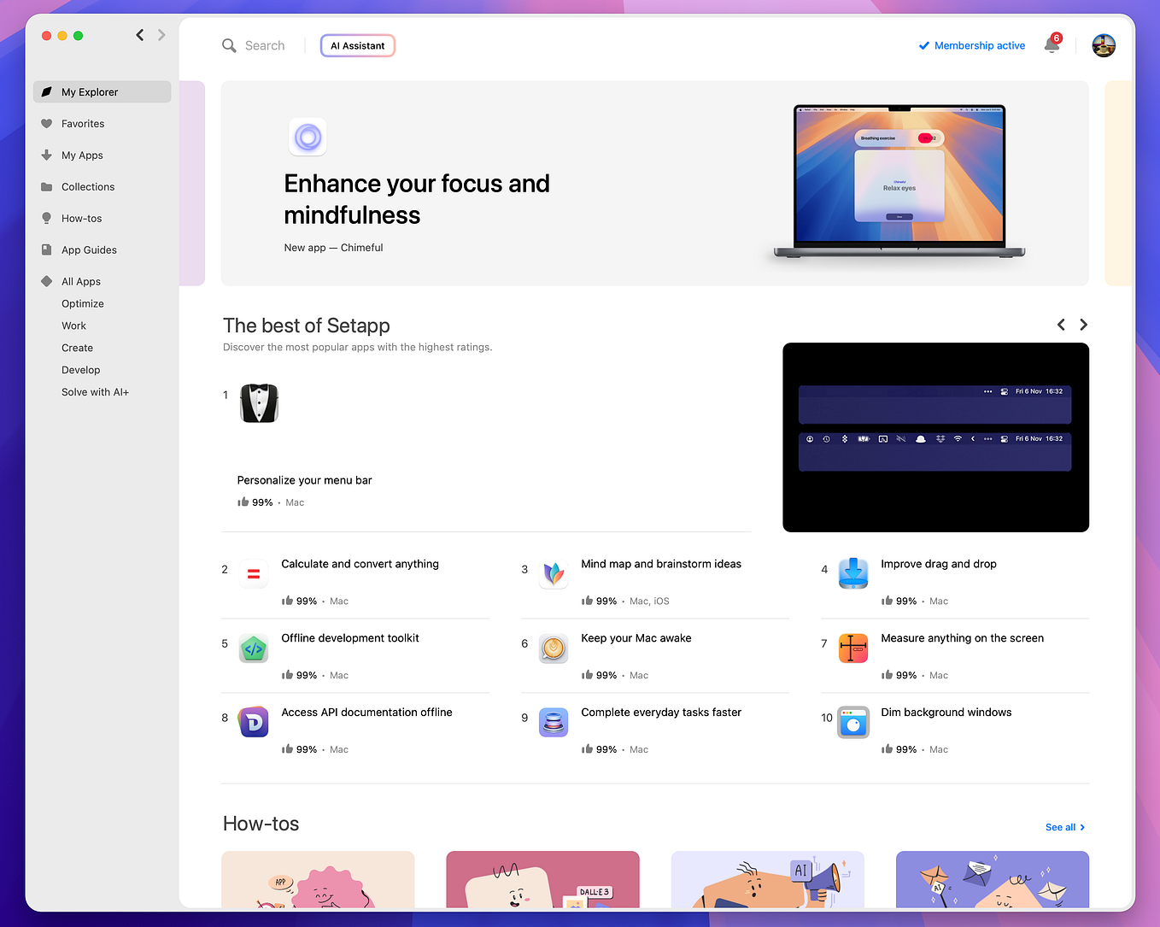Select the Work category
This screenshot has height=927, width=1160.
tap(73, 326)
